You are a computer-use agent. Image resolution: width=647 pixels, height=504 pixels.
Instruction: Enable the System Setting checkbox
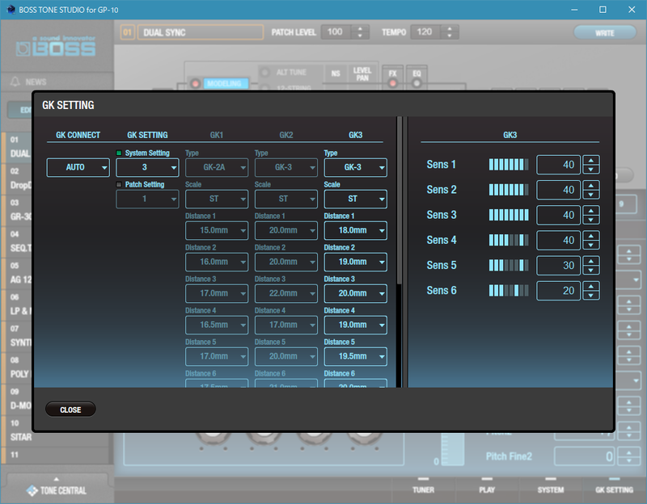pos(119,153)
